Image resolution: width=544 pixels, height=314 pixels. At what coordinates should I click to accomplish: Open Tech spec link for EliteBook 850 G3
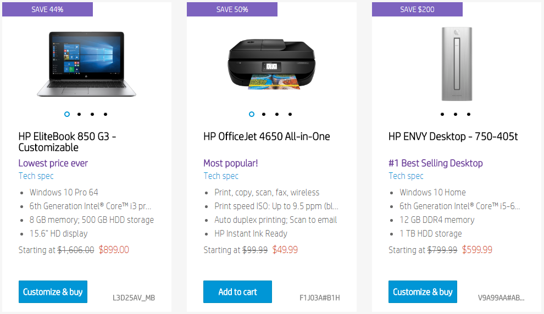tap(36, 176)
